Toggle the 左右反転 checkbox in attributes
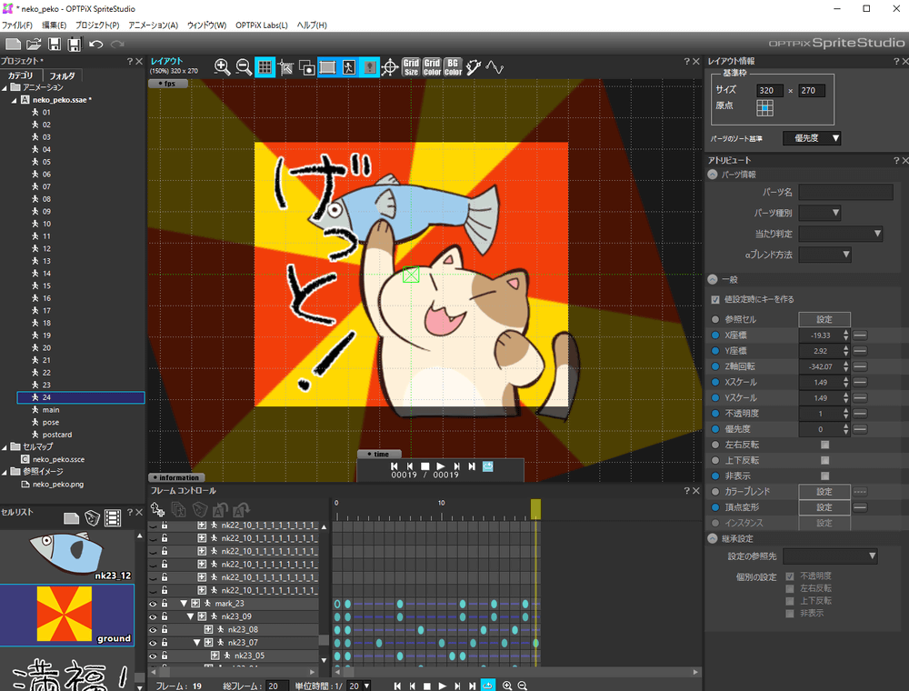This screenshot has width=909, height=691. pos(825,445)
